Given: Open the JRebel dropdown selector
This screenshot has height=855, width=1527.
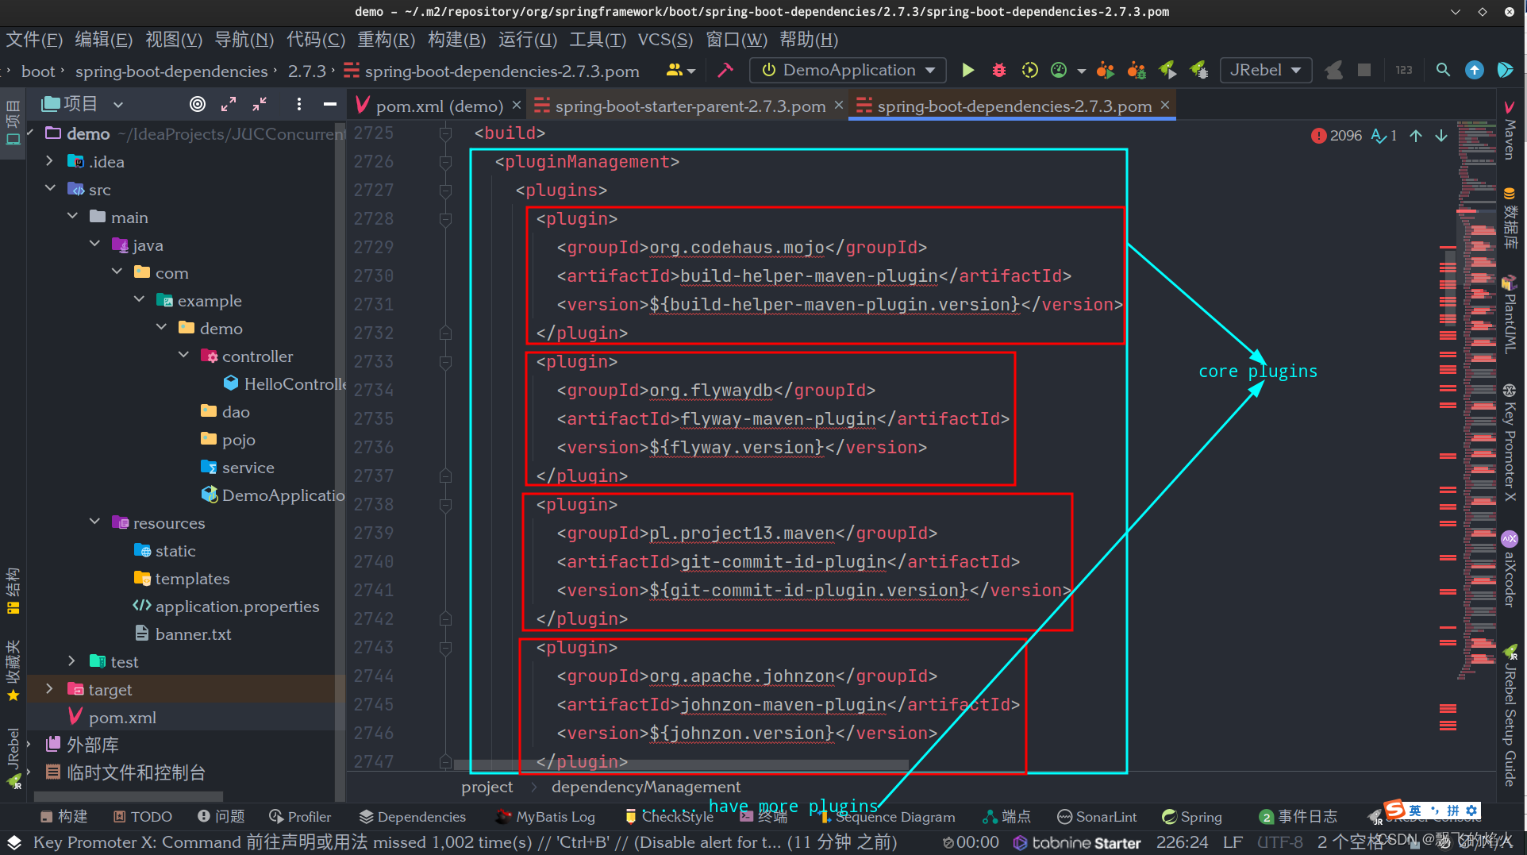Looking at the screenshot, I should click(x=1265, y=71).
